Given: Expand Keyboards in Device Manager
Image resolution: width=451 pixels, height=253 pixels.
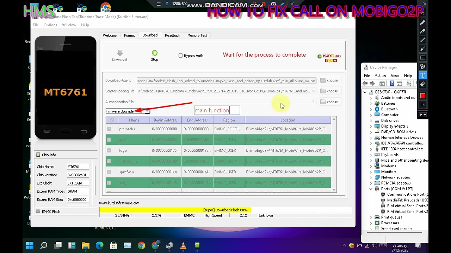Looking at the screenshot, I should click(371, 155).
